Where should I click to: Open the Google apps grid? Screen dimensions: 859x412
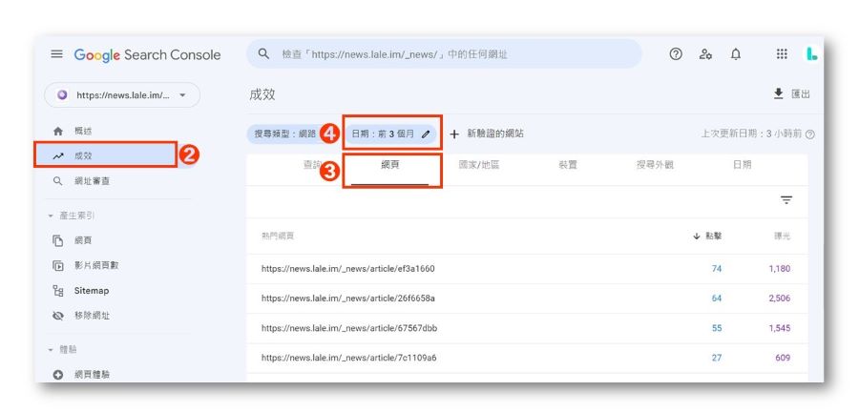click(x=782, y=54)
